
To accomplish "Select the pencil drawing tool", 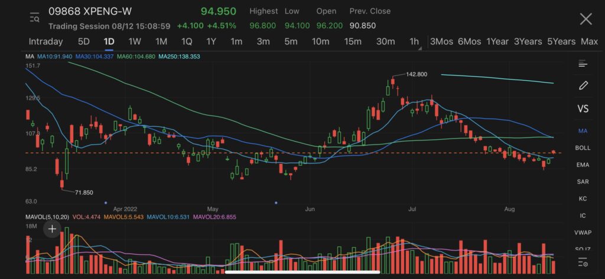I will [x=583, y=86].
